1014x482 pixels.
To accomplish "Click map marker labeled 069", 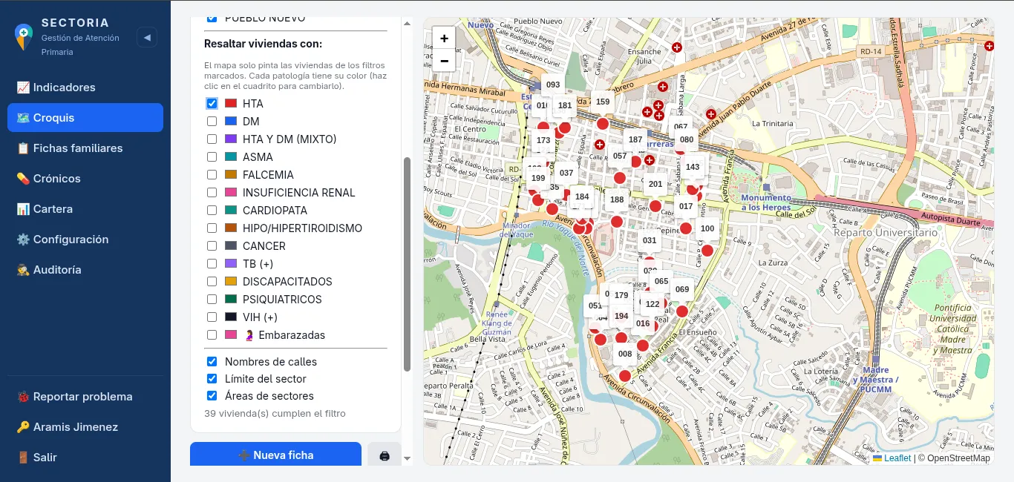I will pos(682,290).
